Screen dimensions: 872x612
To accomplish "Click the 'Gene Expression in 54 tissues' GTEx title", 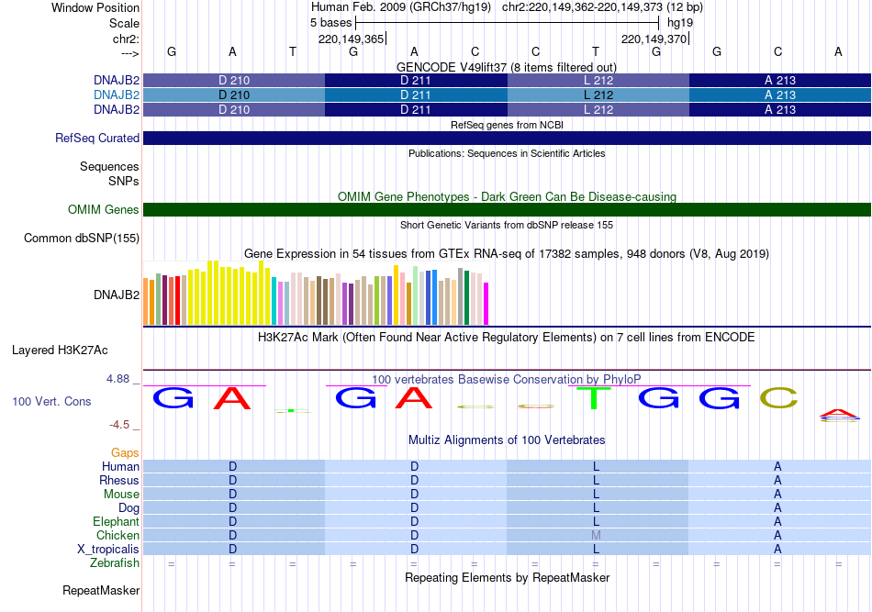I will coord(507,254).
